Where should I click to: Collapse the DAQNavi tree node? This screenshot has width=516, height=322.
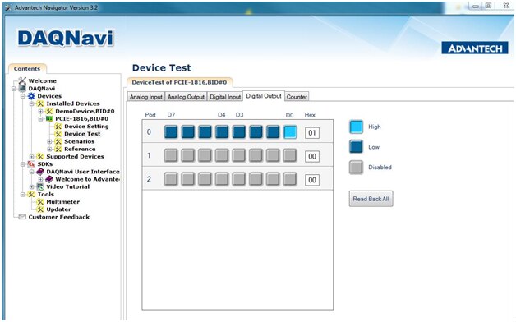click(x=14, y=89)
